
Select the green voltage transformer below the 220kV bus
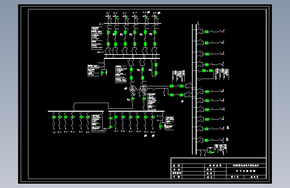tap(102, 73)
